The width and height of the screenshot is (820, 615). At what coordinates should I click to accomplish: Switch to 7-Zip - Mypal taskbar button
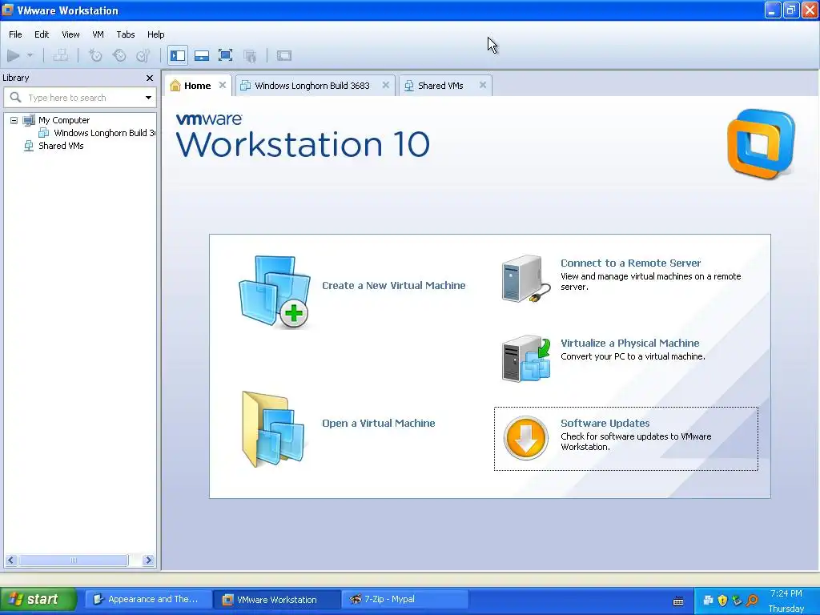[404, 599]
